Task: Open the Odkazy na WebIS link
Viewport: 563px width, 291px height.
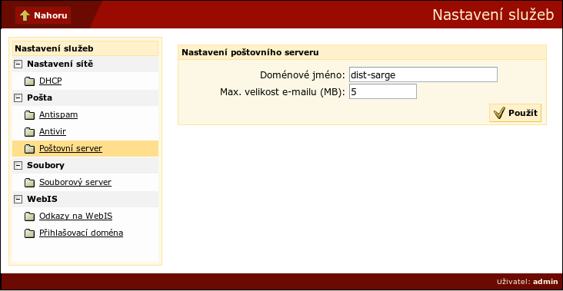Action: point(76,216)
